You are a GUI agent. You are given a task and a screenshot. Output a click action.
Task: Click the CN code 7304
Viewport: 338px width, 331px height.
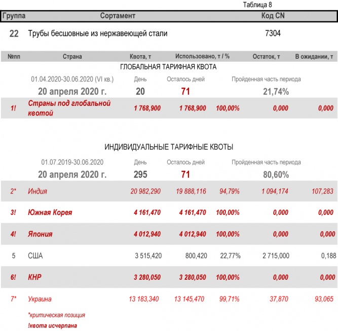(273, 33)
